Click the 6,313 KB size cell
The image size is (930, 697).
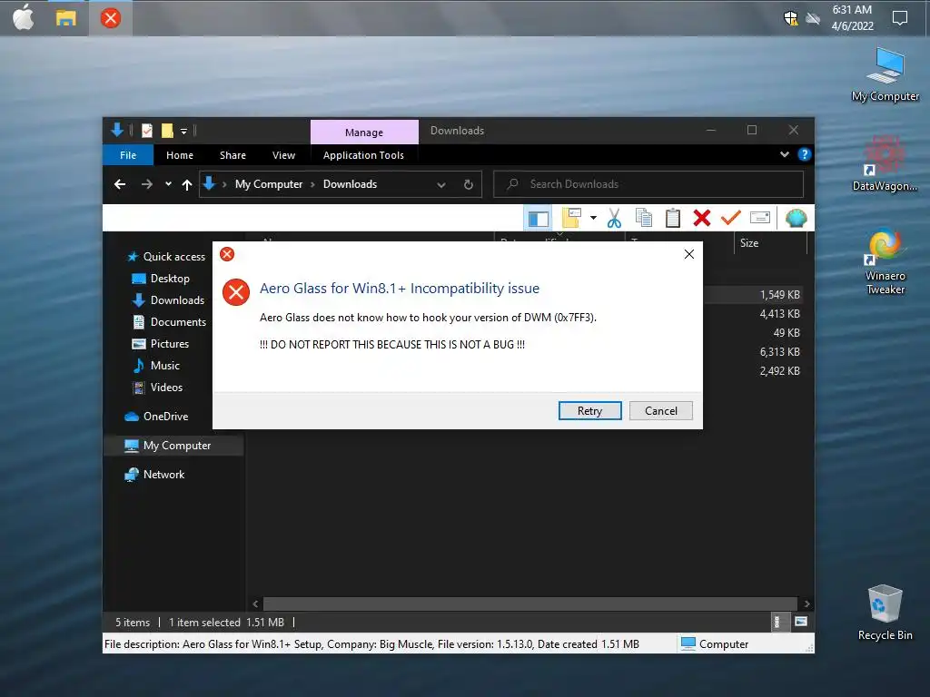point(779,351)
